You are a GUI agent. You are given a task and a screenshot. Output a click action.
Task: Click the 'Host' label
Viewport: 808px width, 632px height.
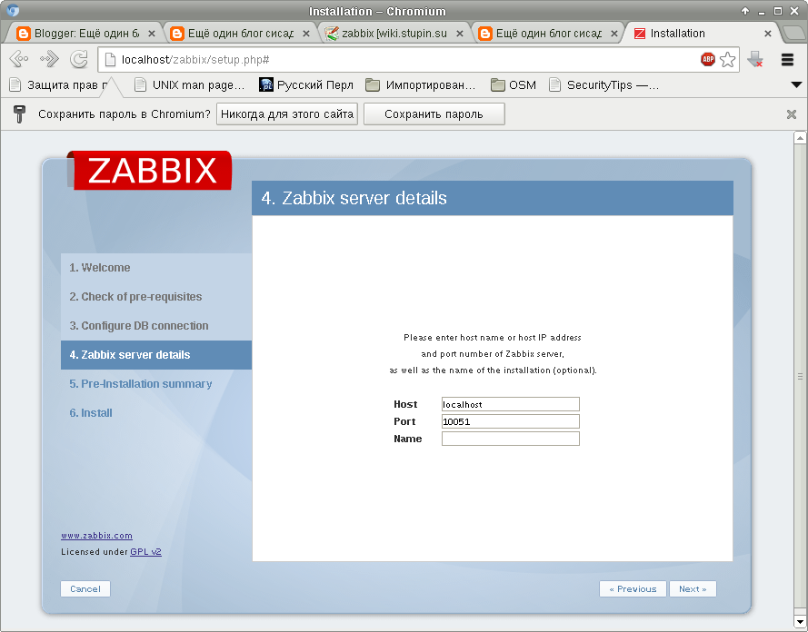tap(405, 404)
